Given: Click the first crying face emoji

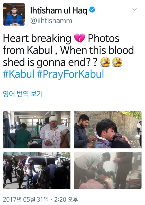Looking at the screenshot, I should 105,62.
